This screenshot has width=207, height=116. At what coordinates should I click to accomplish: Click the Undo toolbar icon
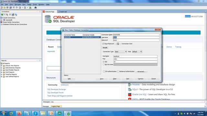(x=14, y=8)
